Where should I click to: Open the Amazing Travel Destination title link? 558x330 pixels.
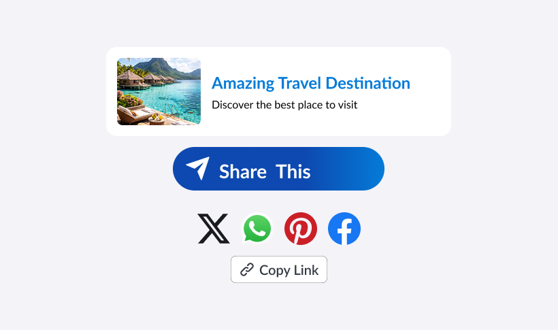[x=311, y=83]
